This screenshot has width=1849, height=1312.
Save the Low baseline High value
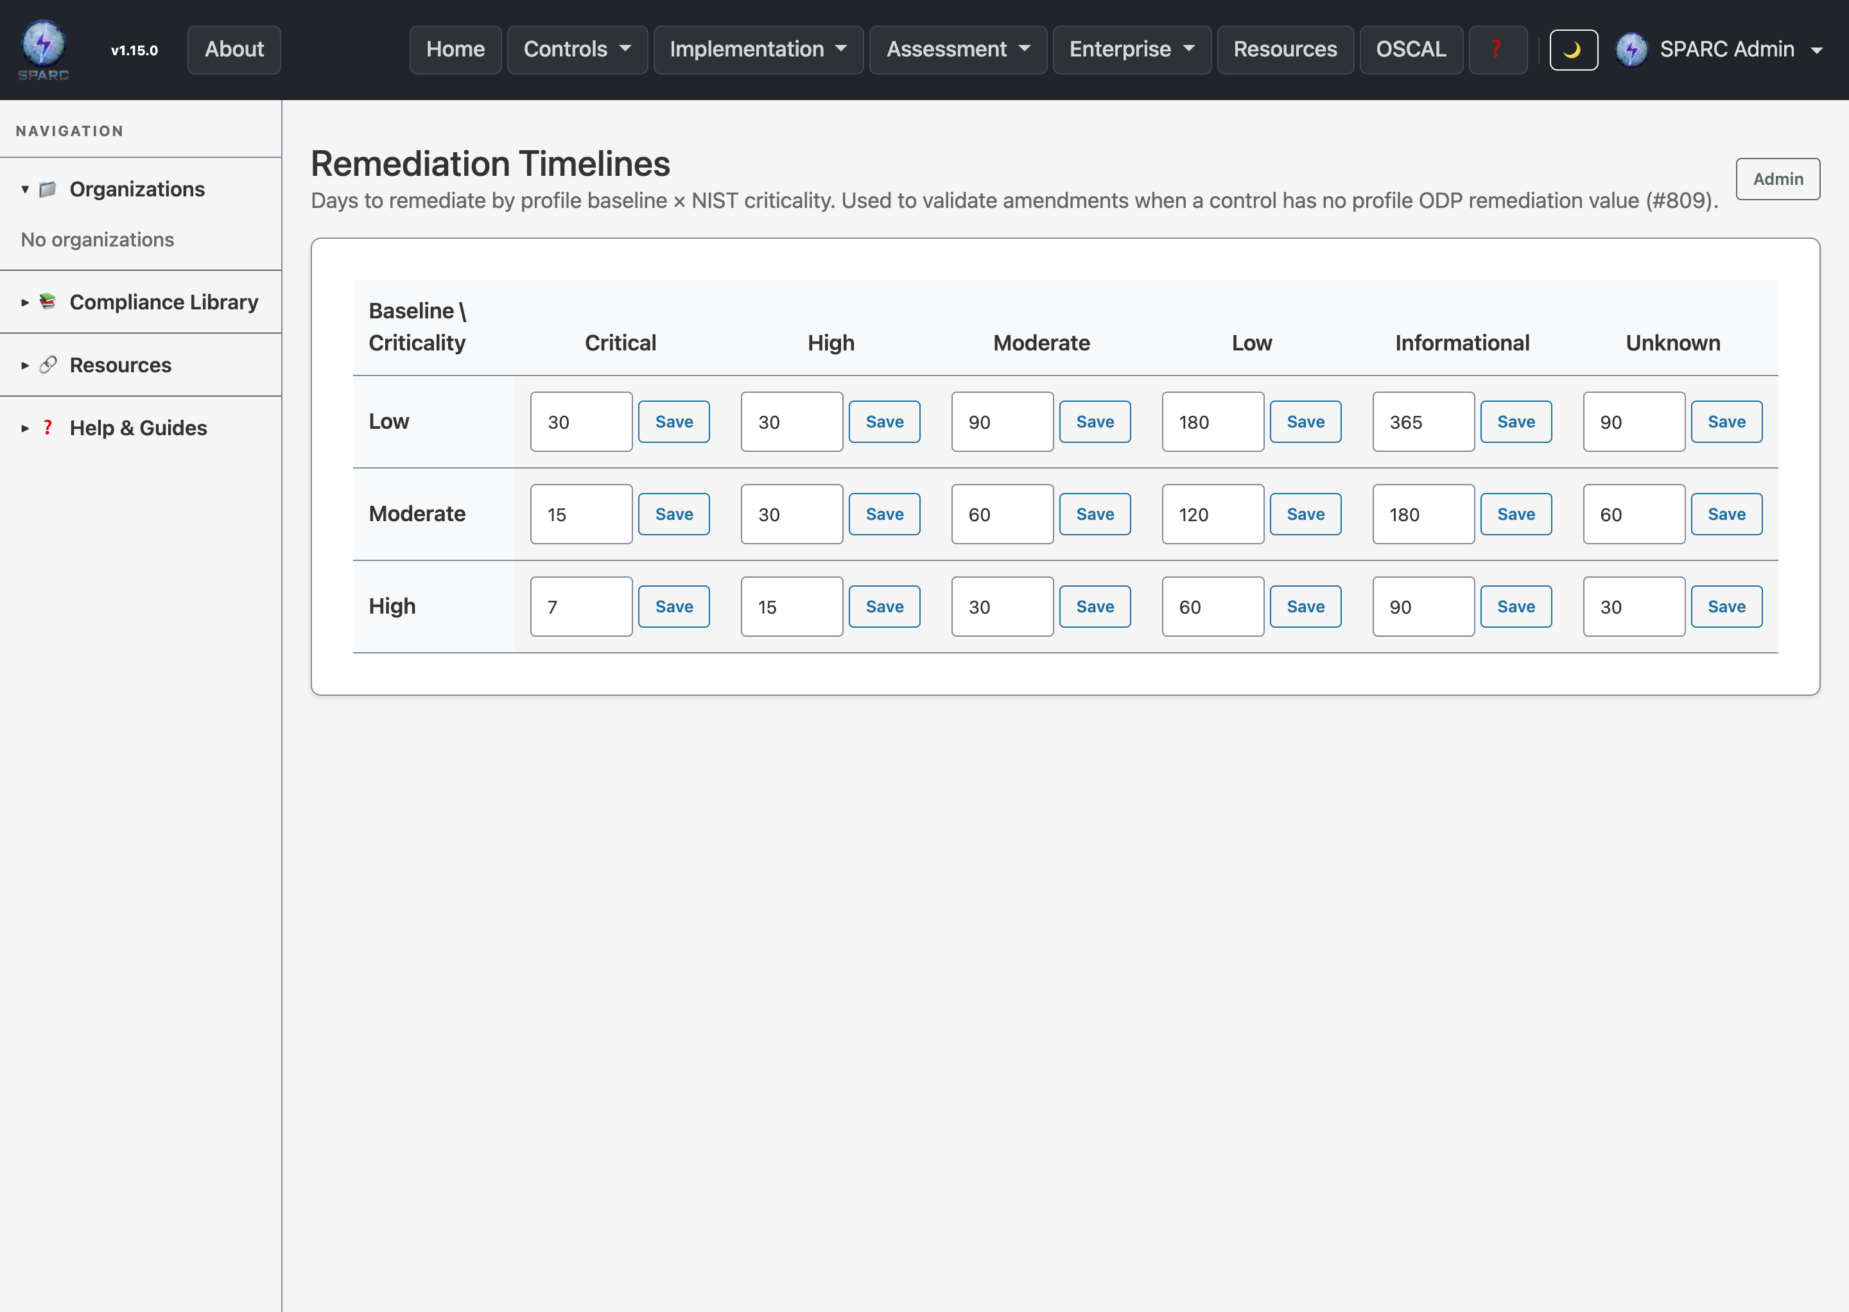(884, 422)
